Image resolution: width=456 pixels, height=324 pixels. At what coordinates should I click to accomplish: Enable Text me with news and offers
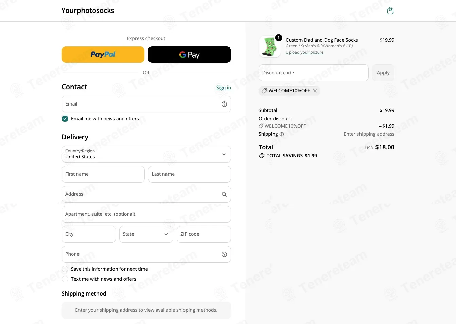65,279
